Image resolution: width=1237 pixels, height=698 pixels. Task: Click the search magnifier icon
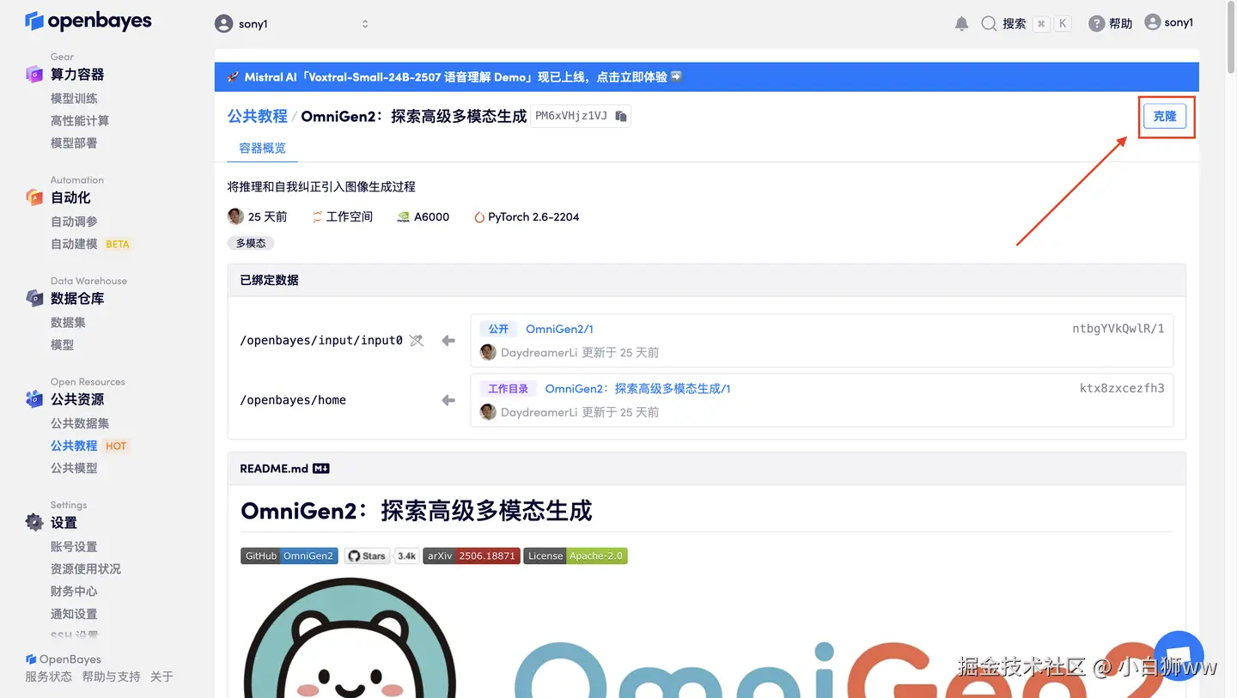click(x=989, y=24)
